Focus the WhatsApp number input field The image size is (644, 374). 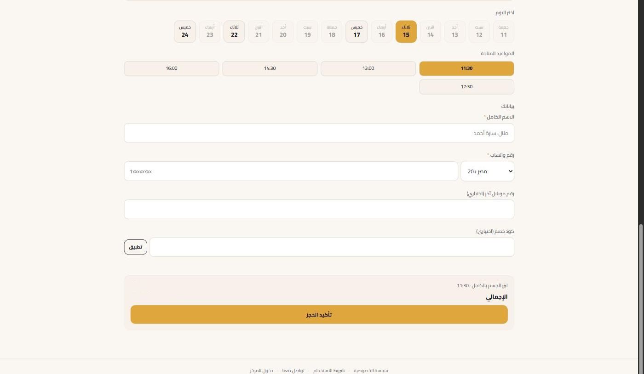[x=291, y=171]
